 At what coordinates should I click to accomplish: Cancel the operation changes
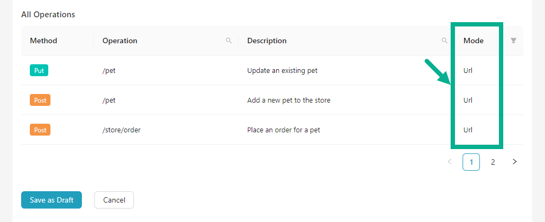(114, 200)
